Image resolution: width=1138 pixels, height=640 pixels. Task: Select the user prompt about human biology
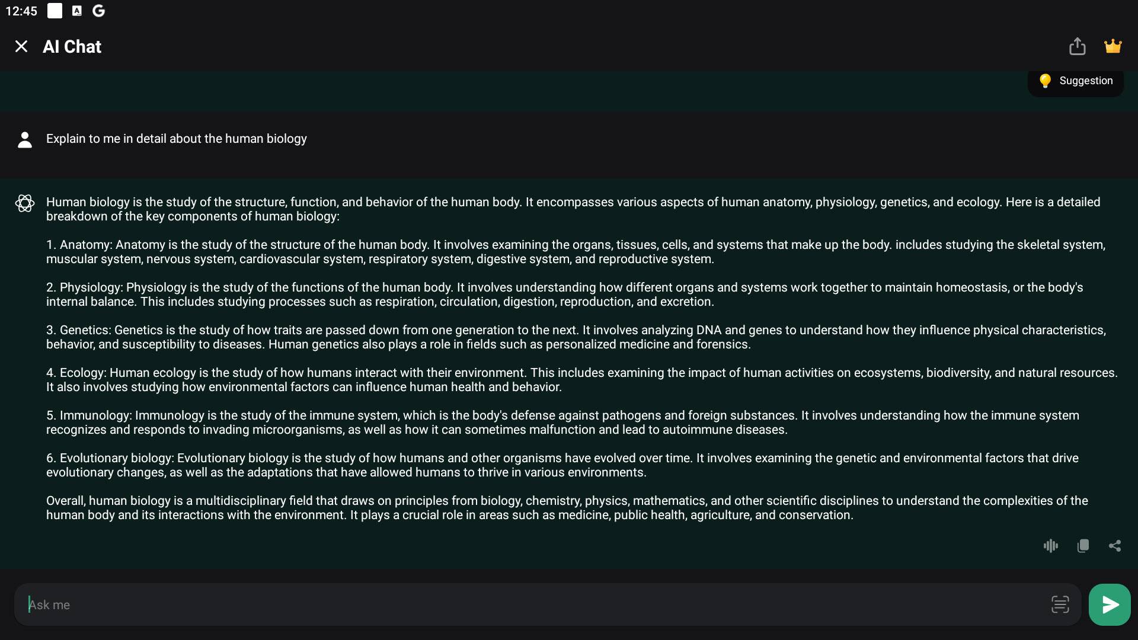coord(177,139)
